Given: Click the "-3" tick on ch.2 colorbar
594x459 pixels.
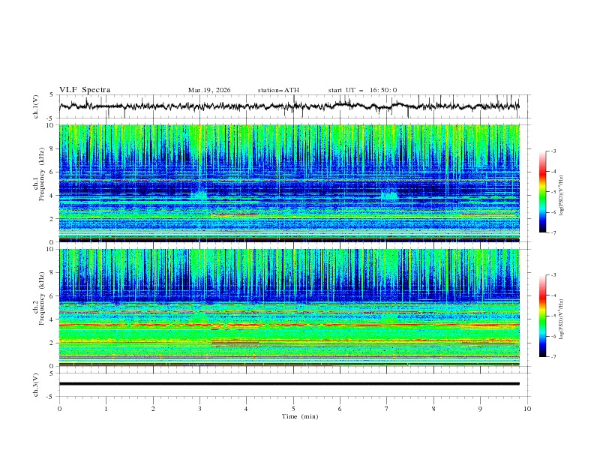Looking at the screenshot, I should [553, 275].
